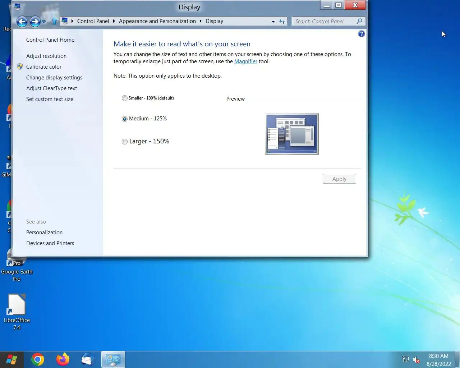Open the address bar history dropdown
This screenshot has height=368, width=460.
tap(273, 22)
